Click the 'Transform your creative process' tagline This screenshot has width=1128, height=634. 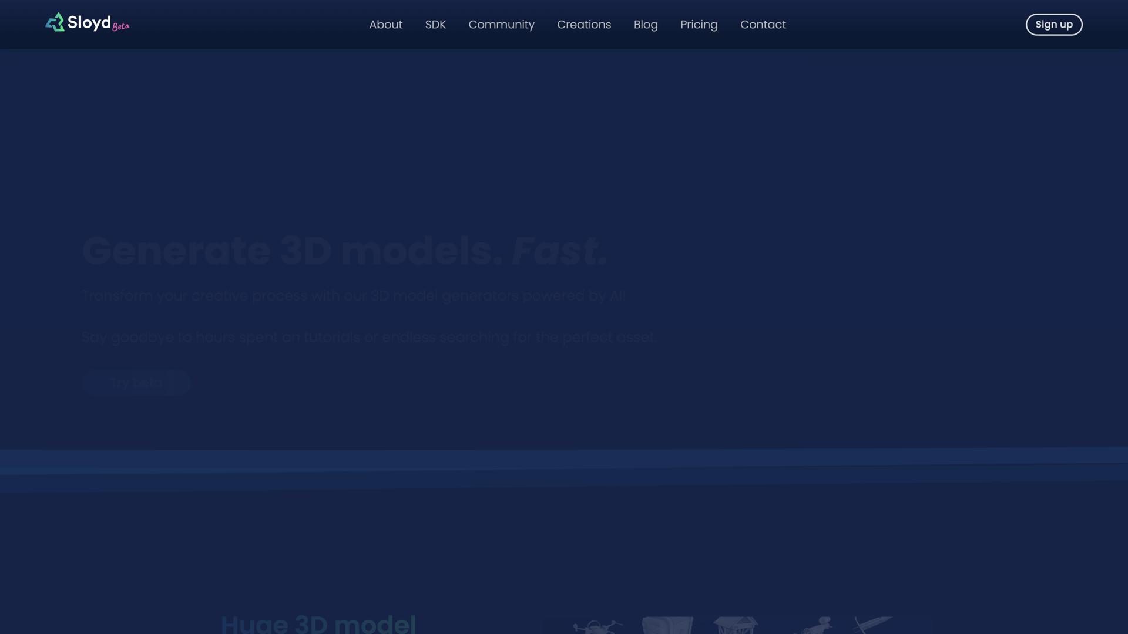coord(353,296)
